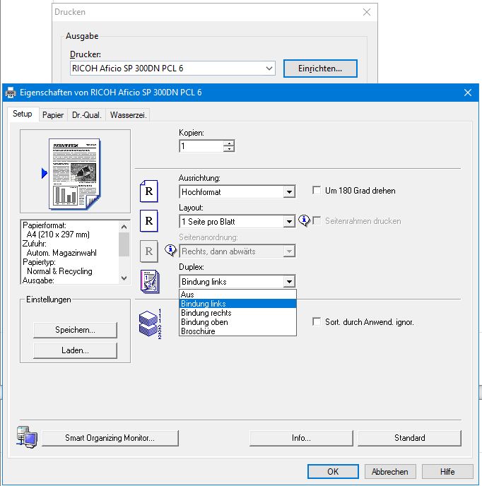Select Broschüre duplex option

pyautogui.click(x=237, y=331)
